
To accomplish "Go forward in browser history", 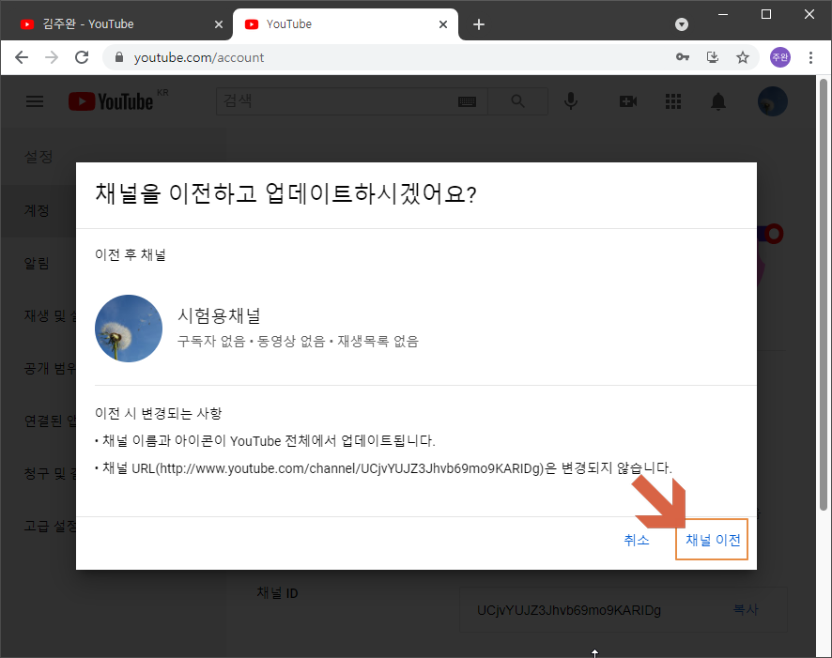I will pyautogui.click(x=52, y=57).
